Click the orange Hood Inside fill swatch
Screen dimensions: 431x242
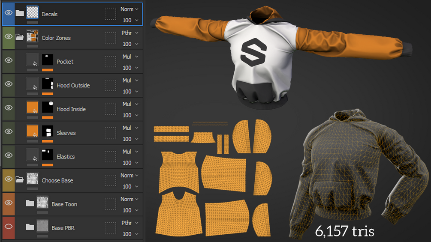[x=32, y=107]
